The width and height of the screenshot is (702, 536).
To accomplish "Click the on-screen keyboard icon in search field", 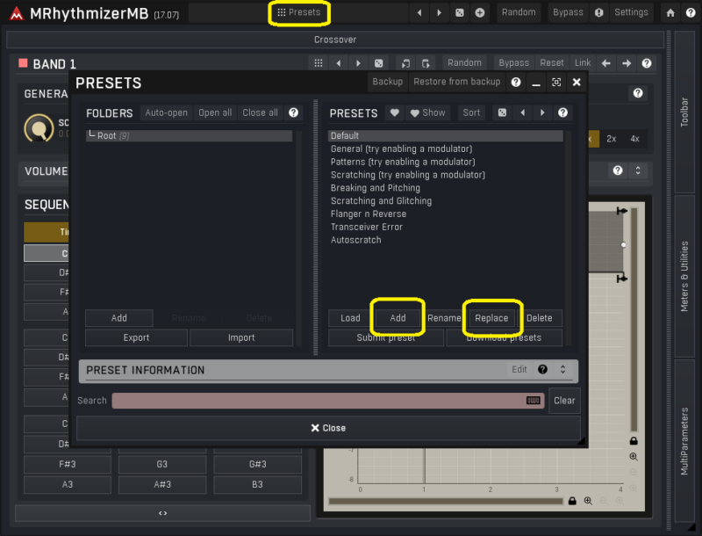I will [x=534, y=401].
